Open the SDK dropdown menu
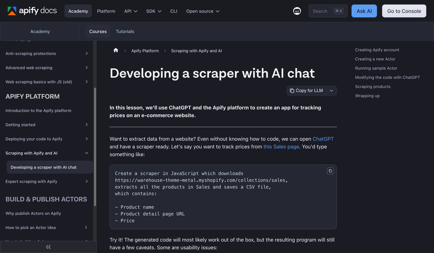The width and height of the screenshot is (434, 253). [153, 11]
